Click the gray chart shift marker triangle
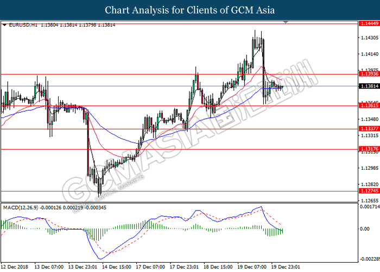 (286, 22)
